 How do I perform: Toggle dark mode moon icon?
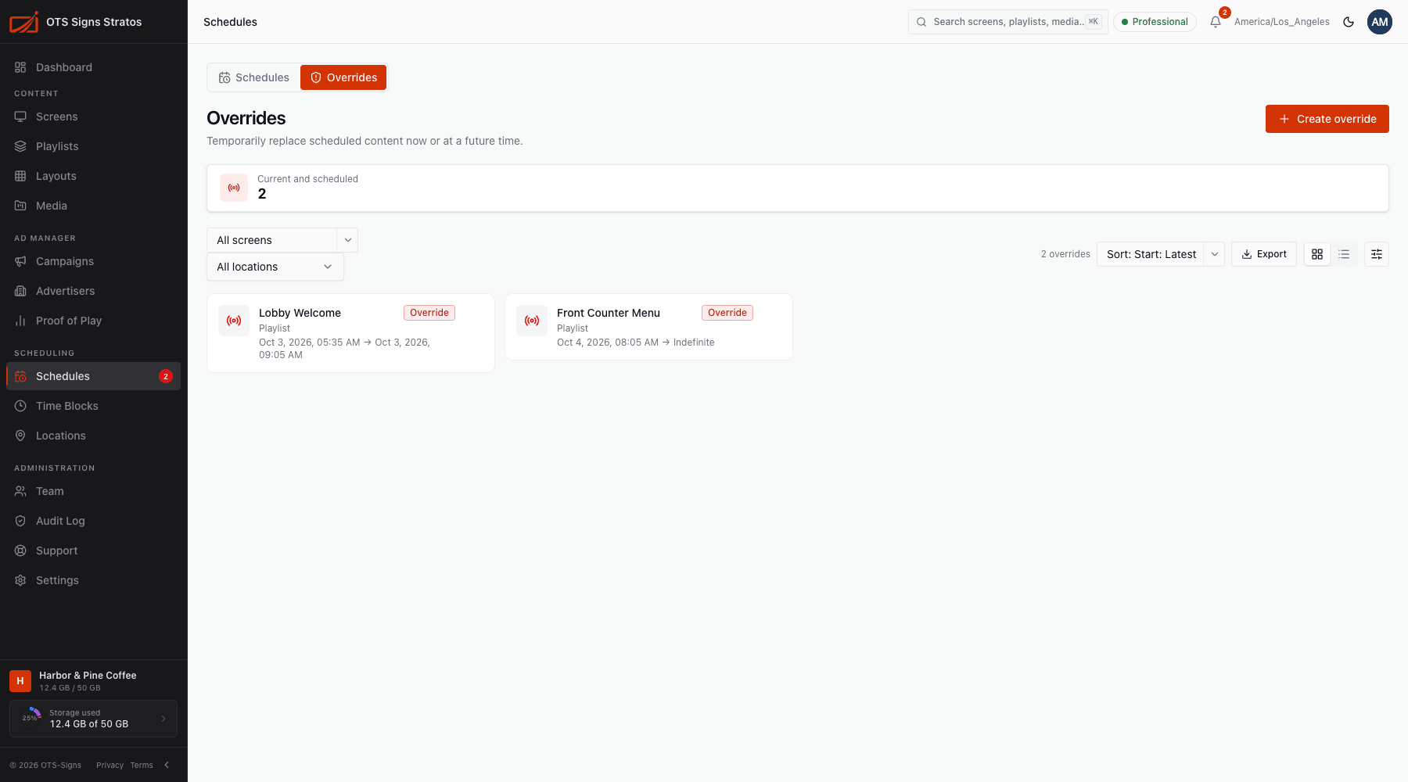pyautogui.click(x=1349, y=22)
